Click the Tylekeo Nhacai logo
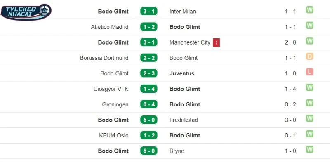Screen dimensions: 330x165 tap(26, 12)
